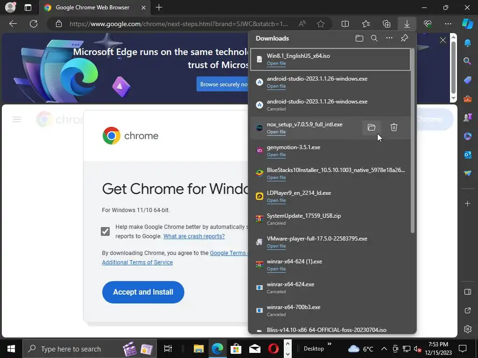The width and height of the screenshot is (478, 358).
Task: Click the Downloads toolbar button
Action: click(x=407, y=24)
